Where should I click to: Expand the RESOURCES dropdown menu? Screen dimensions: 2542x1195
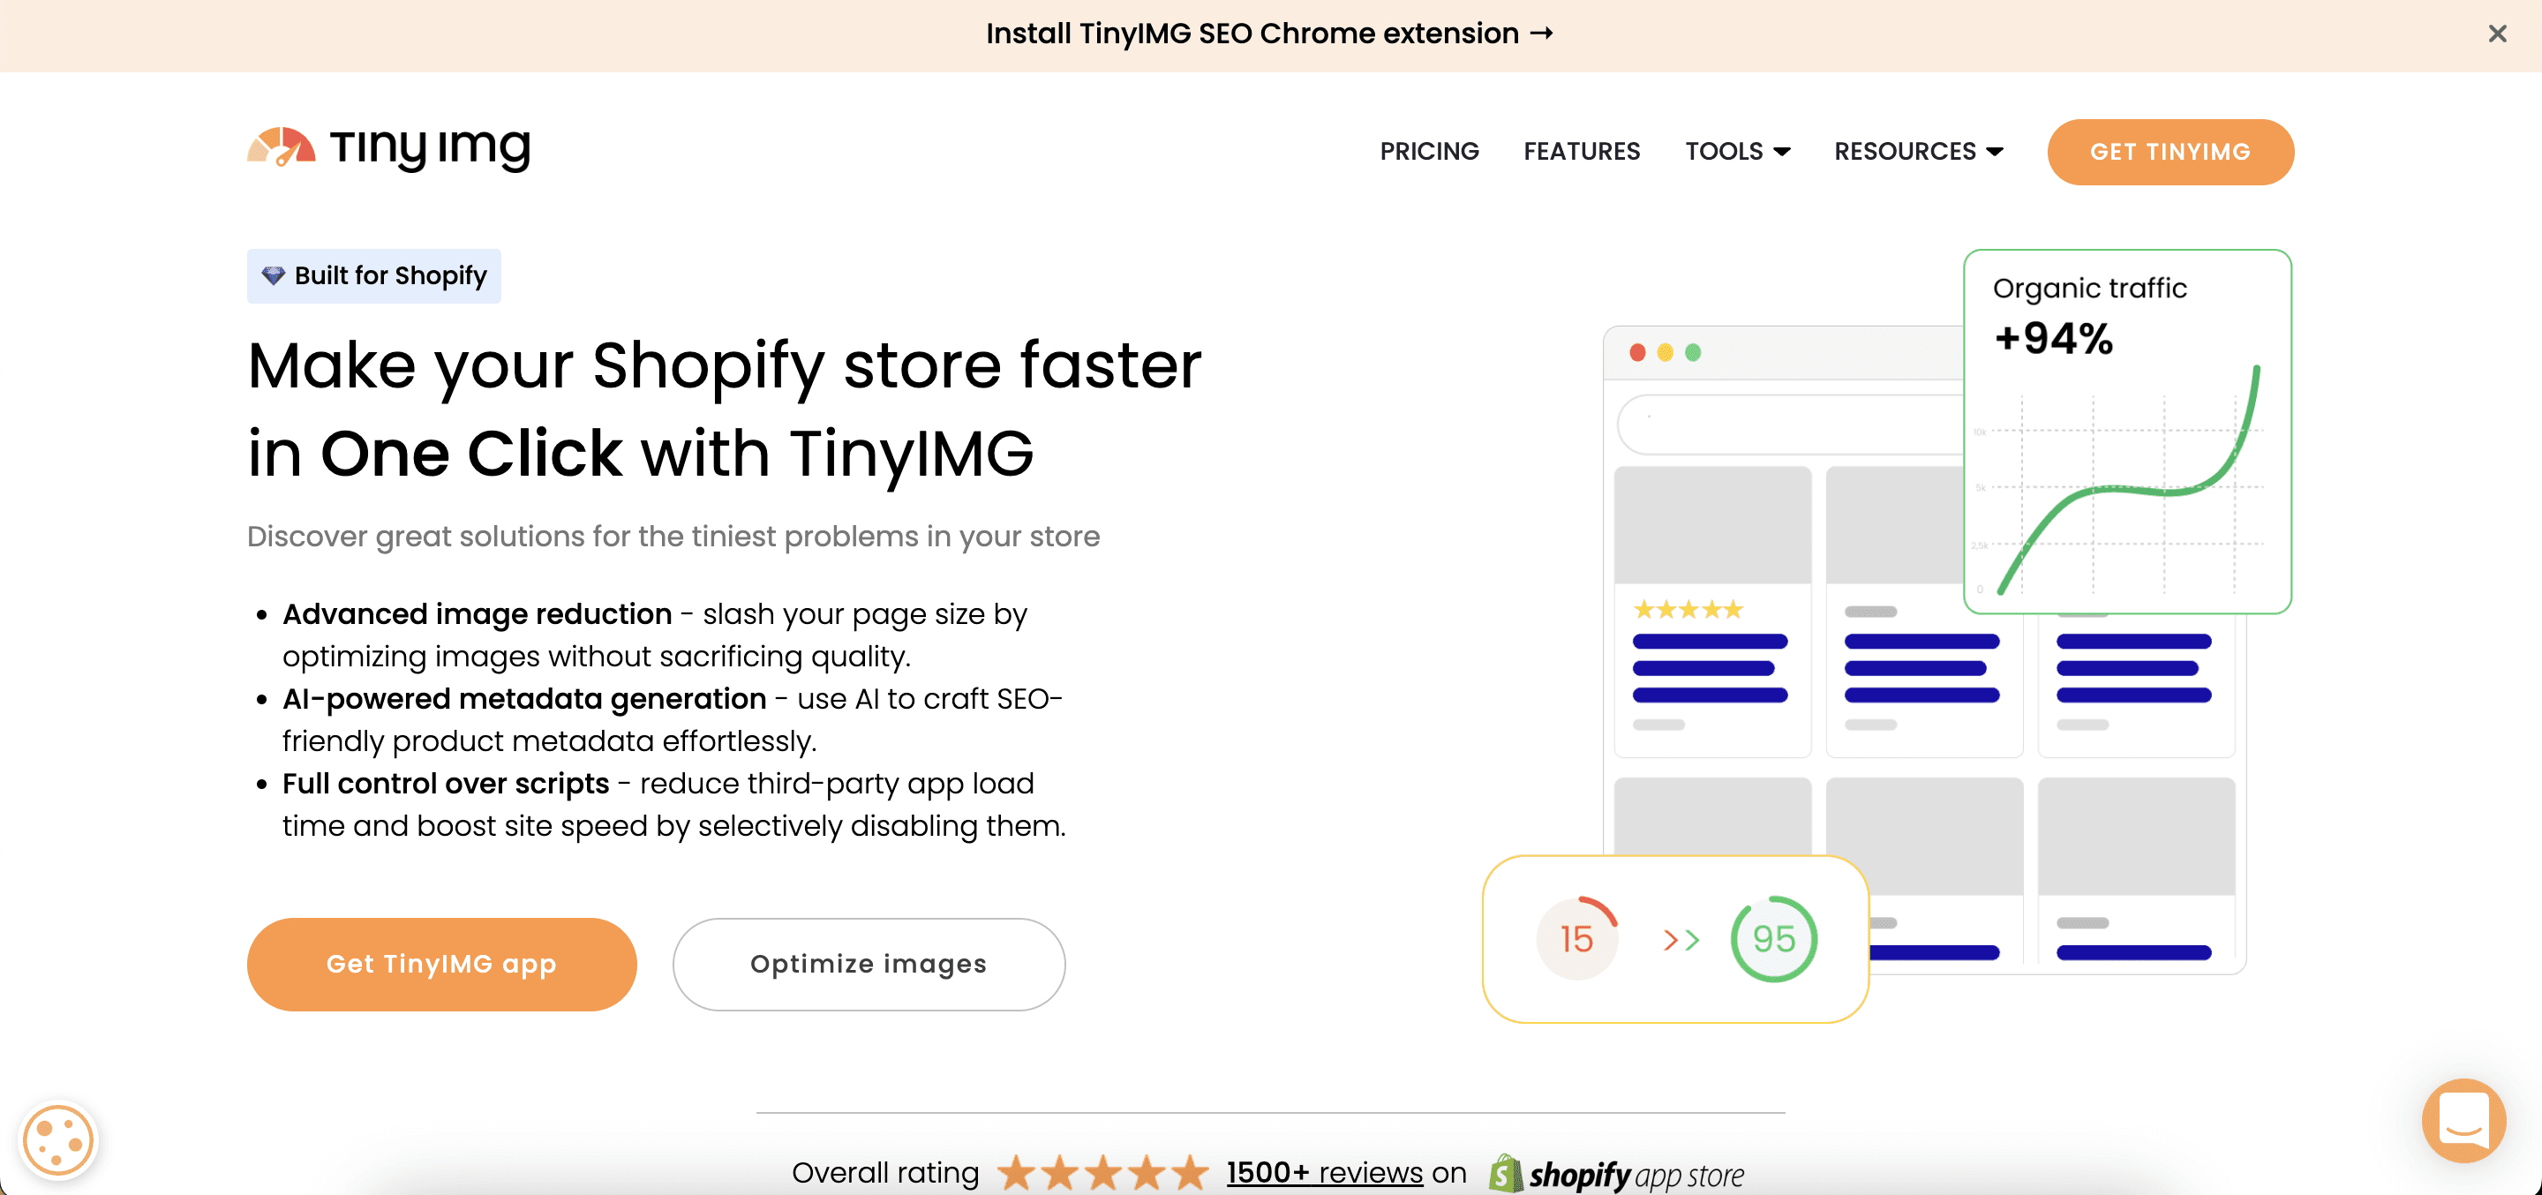[x=1918, y=152]
